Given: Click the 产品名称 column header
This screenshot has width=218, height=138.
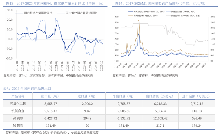Looking at the screenshot, I should tap(18, 96).
